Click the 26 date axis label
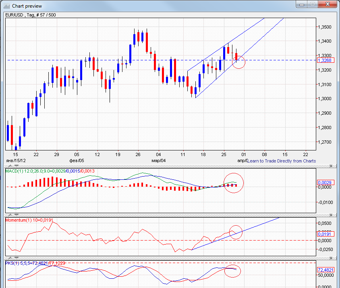 point(138,154)
